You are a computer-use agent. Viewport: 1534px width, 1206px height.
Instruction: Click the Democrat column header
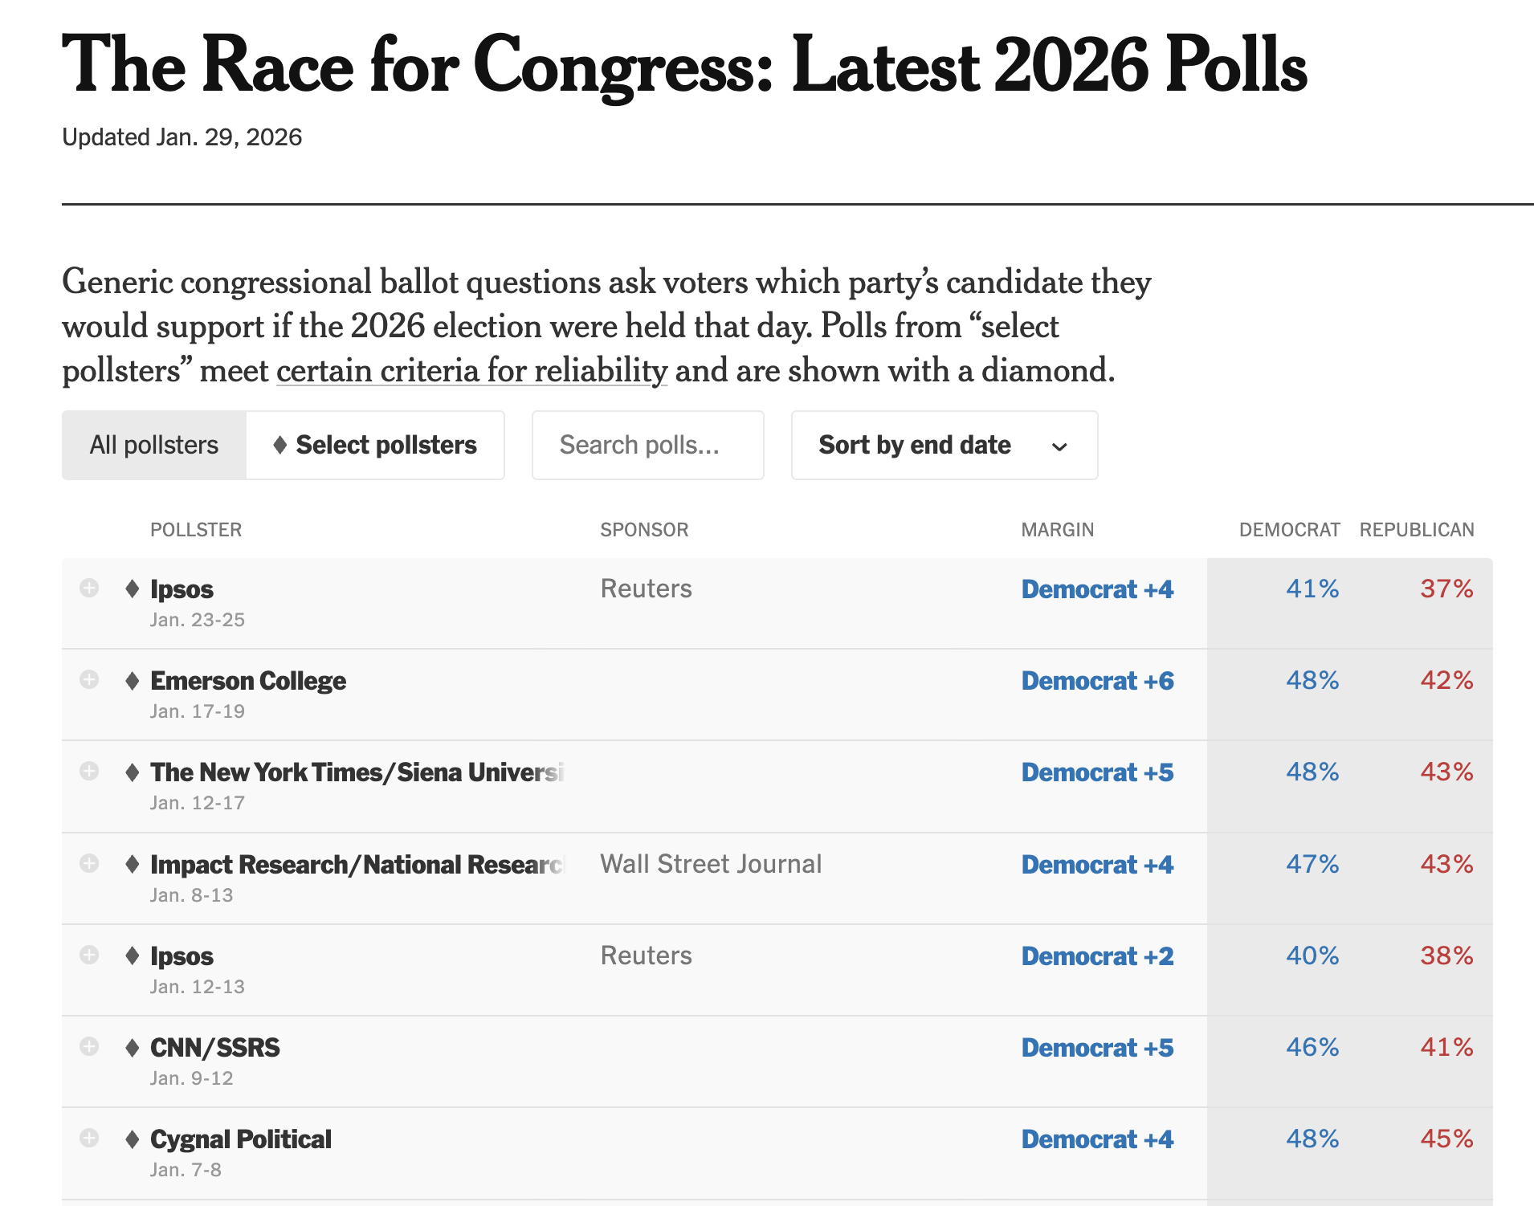[1289, 530]
